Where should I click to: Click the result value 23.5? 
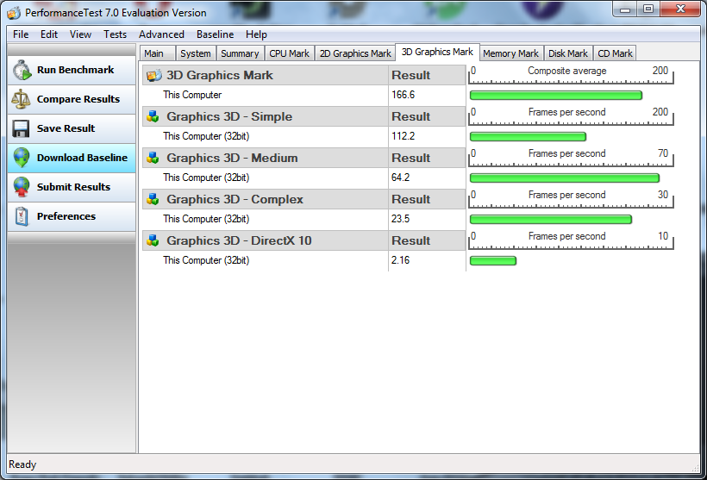400,219
